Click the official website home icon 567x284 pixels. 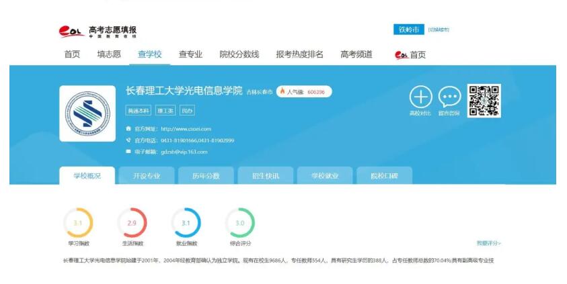click(x=128, y=128)
